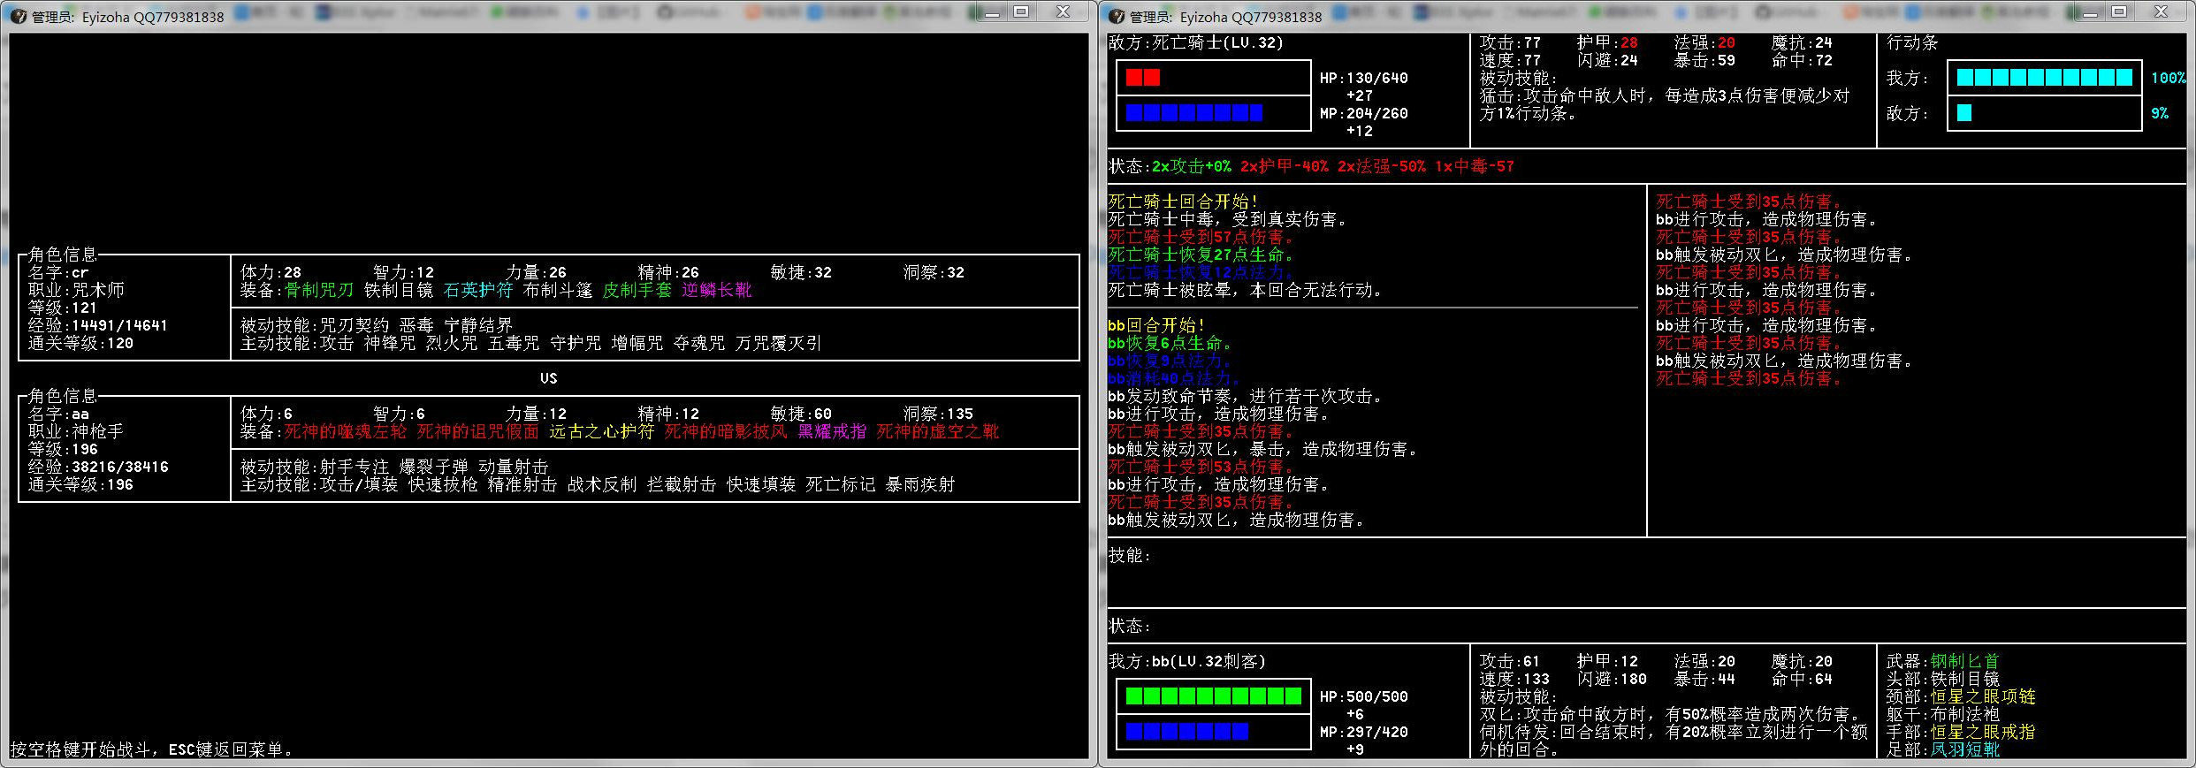The image size is (2196, 768).
Task: Select 死神的噬魂左轮 weapon text
Action: (x=346, y=431)
